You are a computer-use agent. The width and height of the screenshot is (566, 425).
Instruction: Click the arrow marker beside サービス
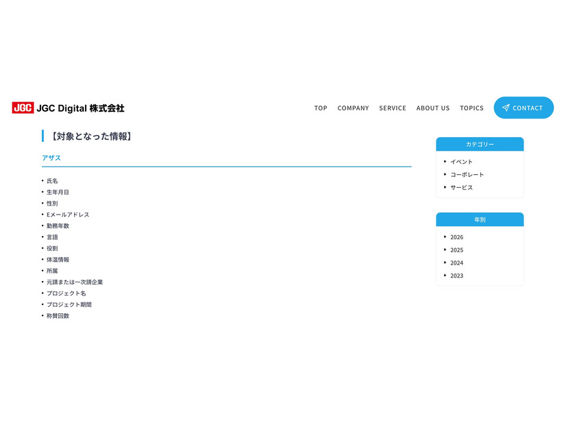[445, 187]
